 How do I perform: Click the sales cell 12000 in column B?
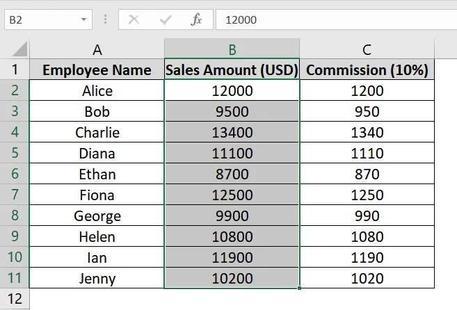click(x=232, y=90)
